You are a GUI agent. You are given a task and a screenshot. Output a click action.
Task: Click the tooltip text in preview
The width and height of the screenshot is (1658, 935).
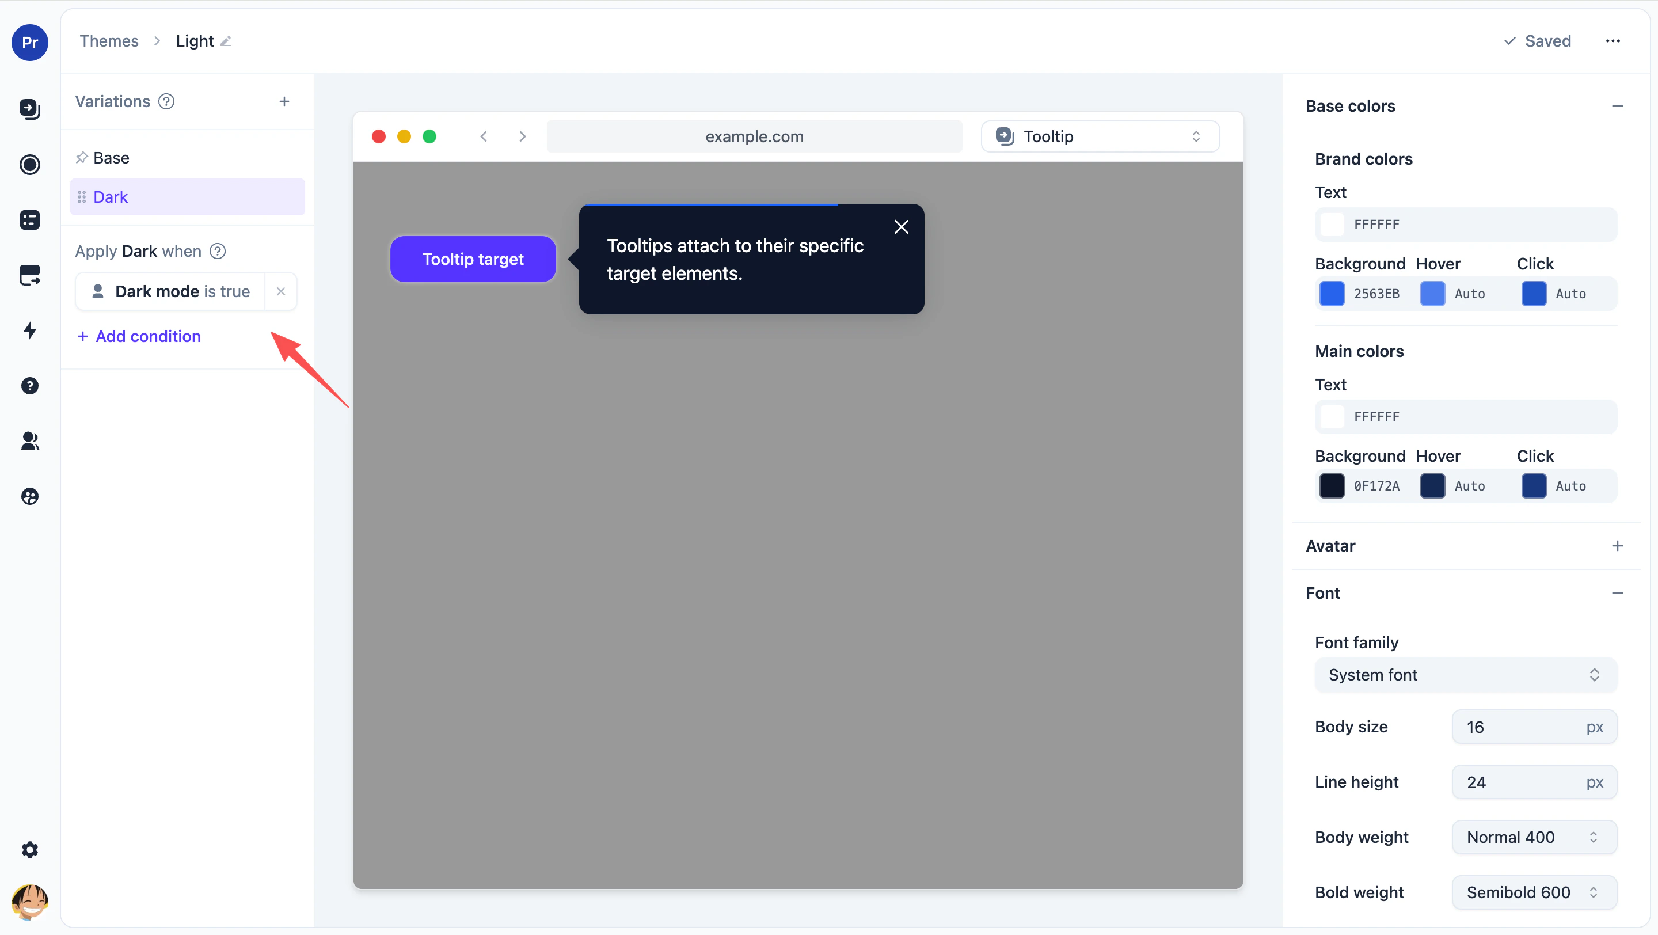click(x=735, y=259)
